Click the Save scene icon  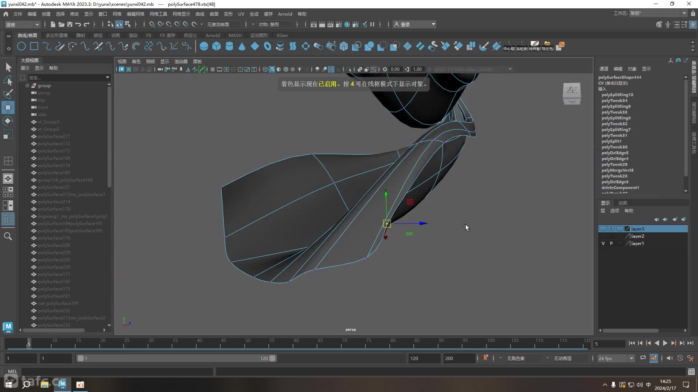70,24
